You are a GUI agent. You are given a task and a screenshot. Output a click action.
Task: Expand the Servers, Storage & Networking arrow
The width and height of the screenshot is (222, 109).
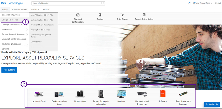point(27,34)
